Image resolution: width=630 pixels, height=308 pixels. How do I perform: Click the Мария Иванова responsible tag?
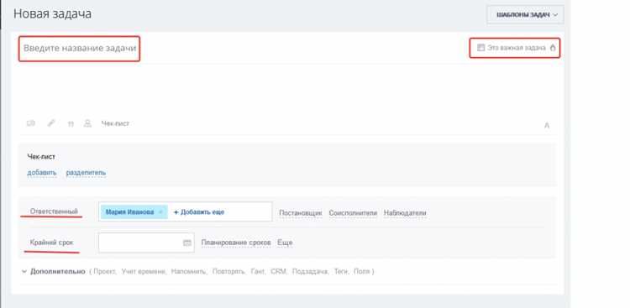coord(134,212)
